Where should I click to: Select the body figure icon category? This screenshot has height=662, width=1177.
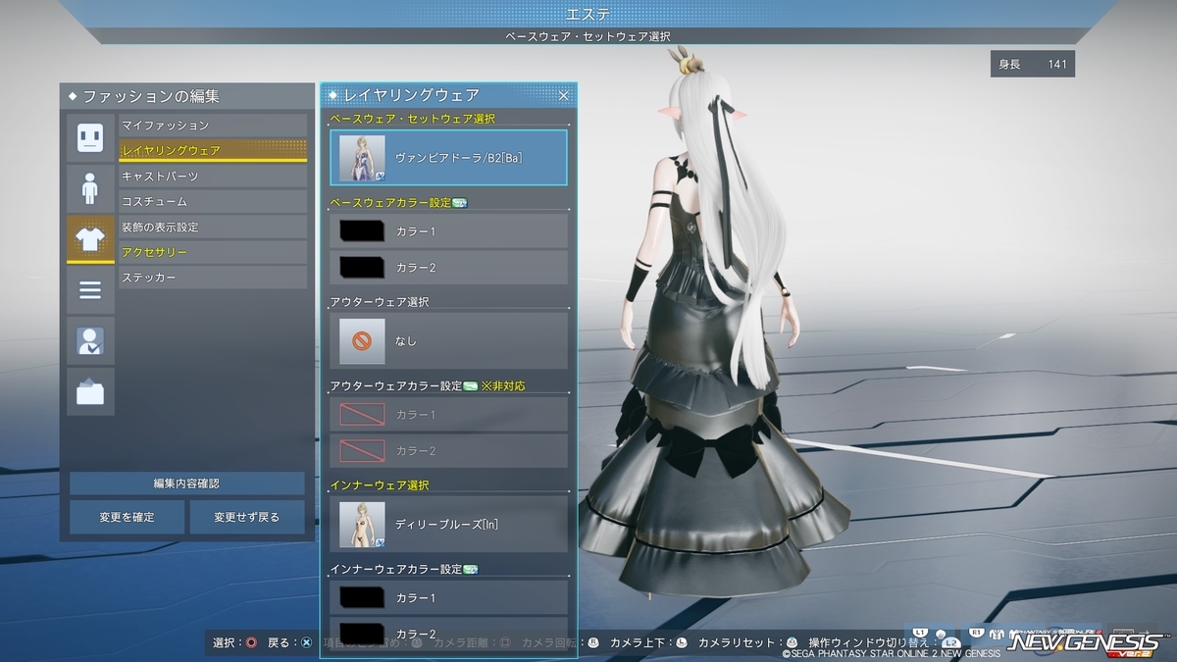click(90, 188)
